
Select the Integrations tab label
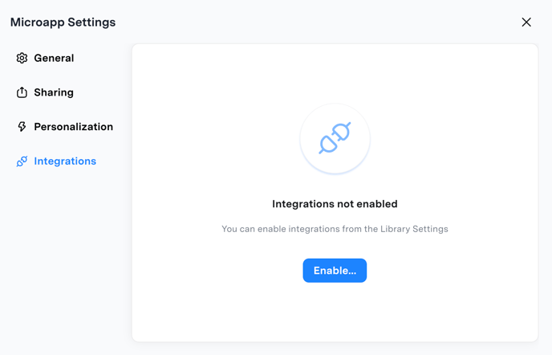[65, 161]
